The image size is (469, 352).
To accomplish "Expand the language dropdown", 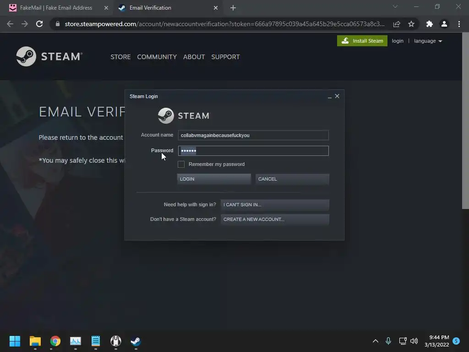I will coord(428,41).
